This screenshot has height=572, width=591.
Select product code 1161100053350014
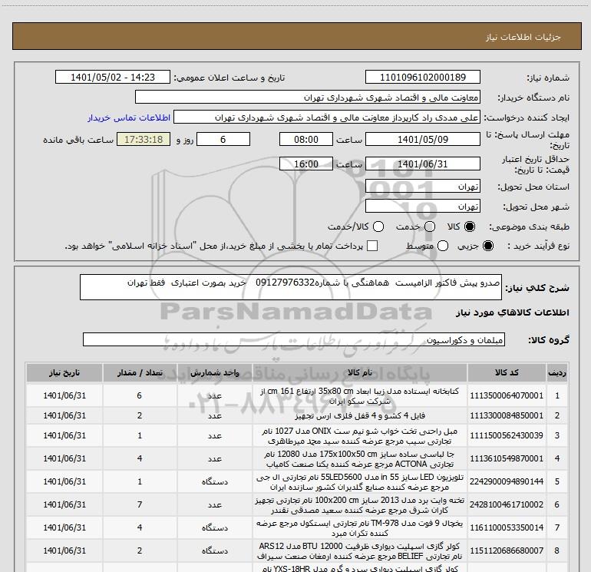(507, 527)
